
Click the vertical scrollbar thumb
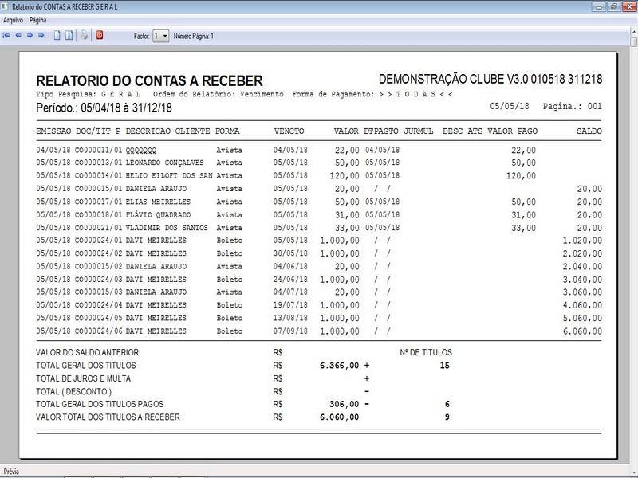coord(634,42)
